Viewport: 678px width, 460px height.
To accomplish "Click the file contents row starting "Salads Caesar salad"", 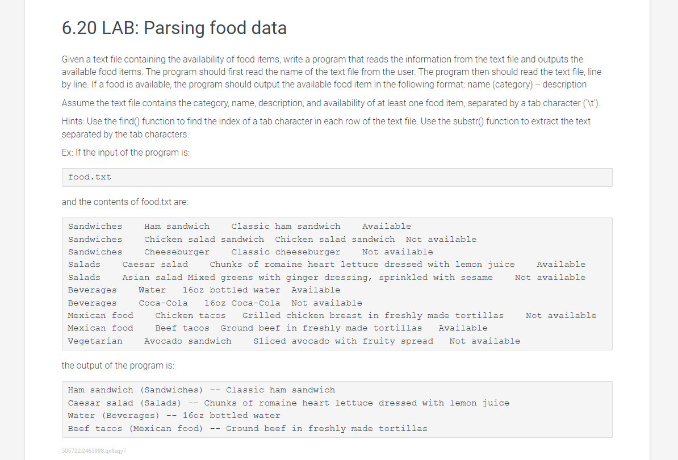I will [327, 265].
